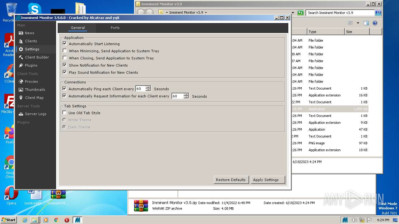The height and width of the screenshot is (224, 399).
Task: Click Explorer help question mark icon
Action: (x=375, y=23)
